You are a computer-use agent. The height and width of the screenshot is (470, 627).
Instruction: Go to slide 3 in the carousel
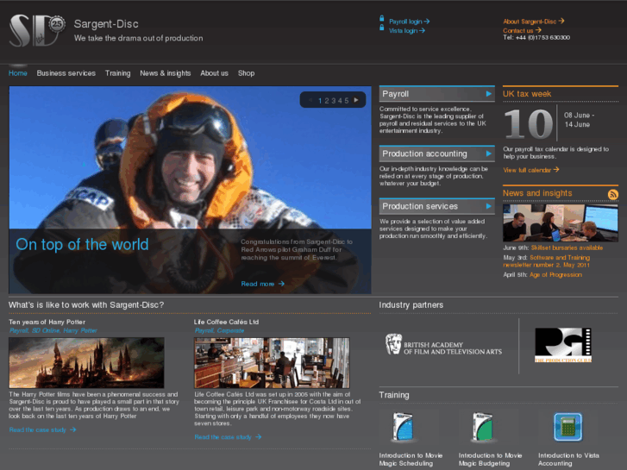pos(333,100)
